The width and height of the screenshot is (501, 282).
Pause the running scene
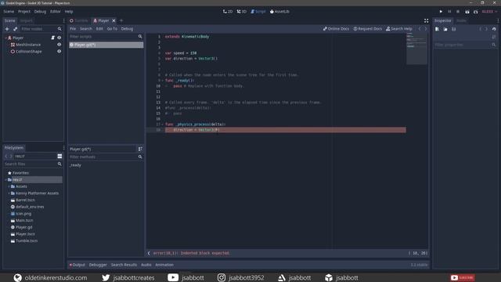click(449, 12)
